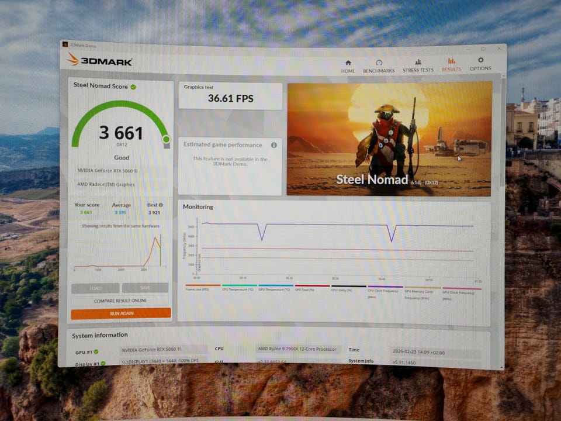
Task: Click the 3DMark logo
Action: point(99,60)
